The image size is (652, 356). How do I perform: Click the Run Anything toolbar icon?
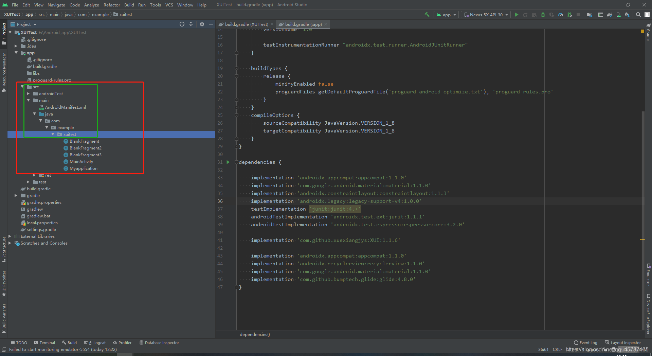[601, 15]
